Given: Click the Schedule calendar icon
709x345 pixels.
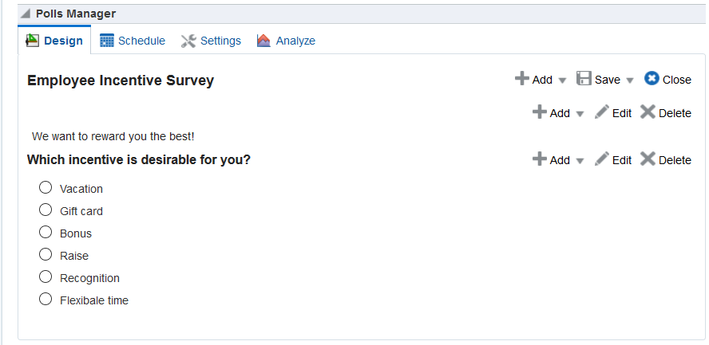Looking at the screenshot, I should pos(107,41).
